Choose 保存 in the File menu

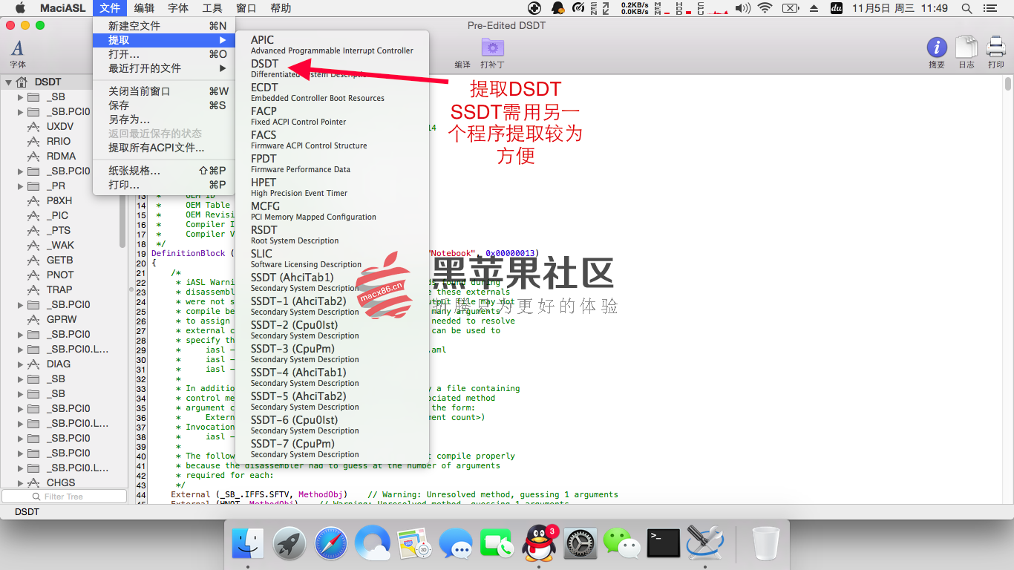[163, 105]
